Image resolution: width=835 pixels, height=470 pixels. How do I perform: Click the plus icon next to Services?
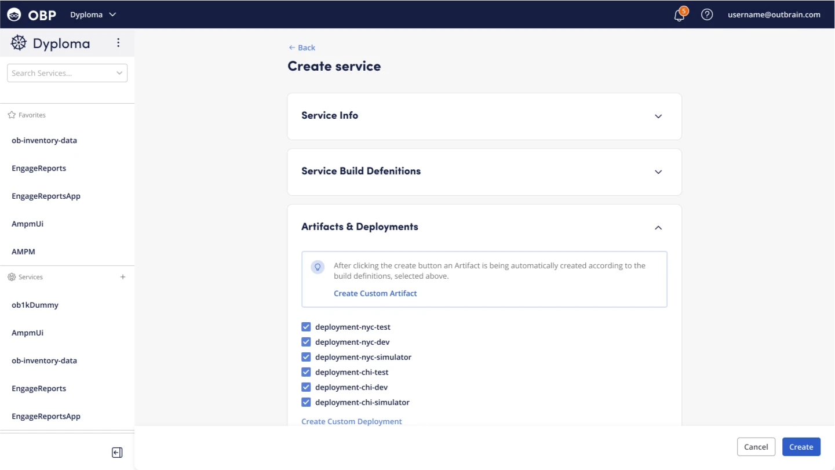(123, 277)
